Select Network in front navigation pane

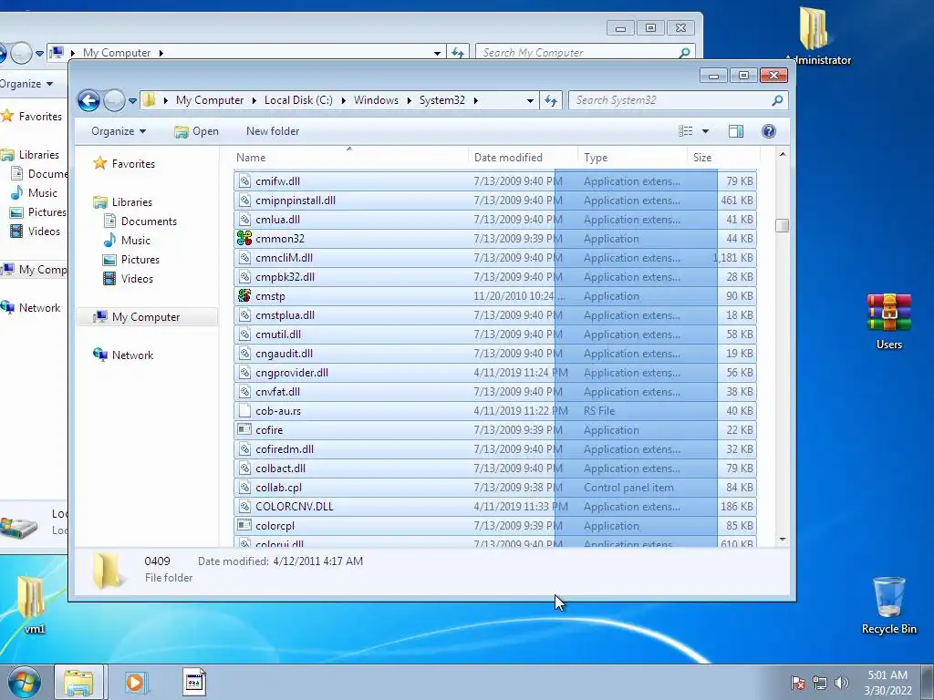pyautogui.click(x=132, y=355)
